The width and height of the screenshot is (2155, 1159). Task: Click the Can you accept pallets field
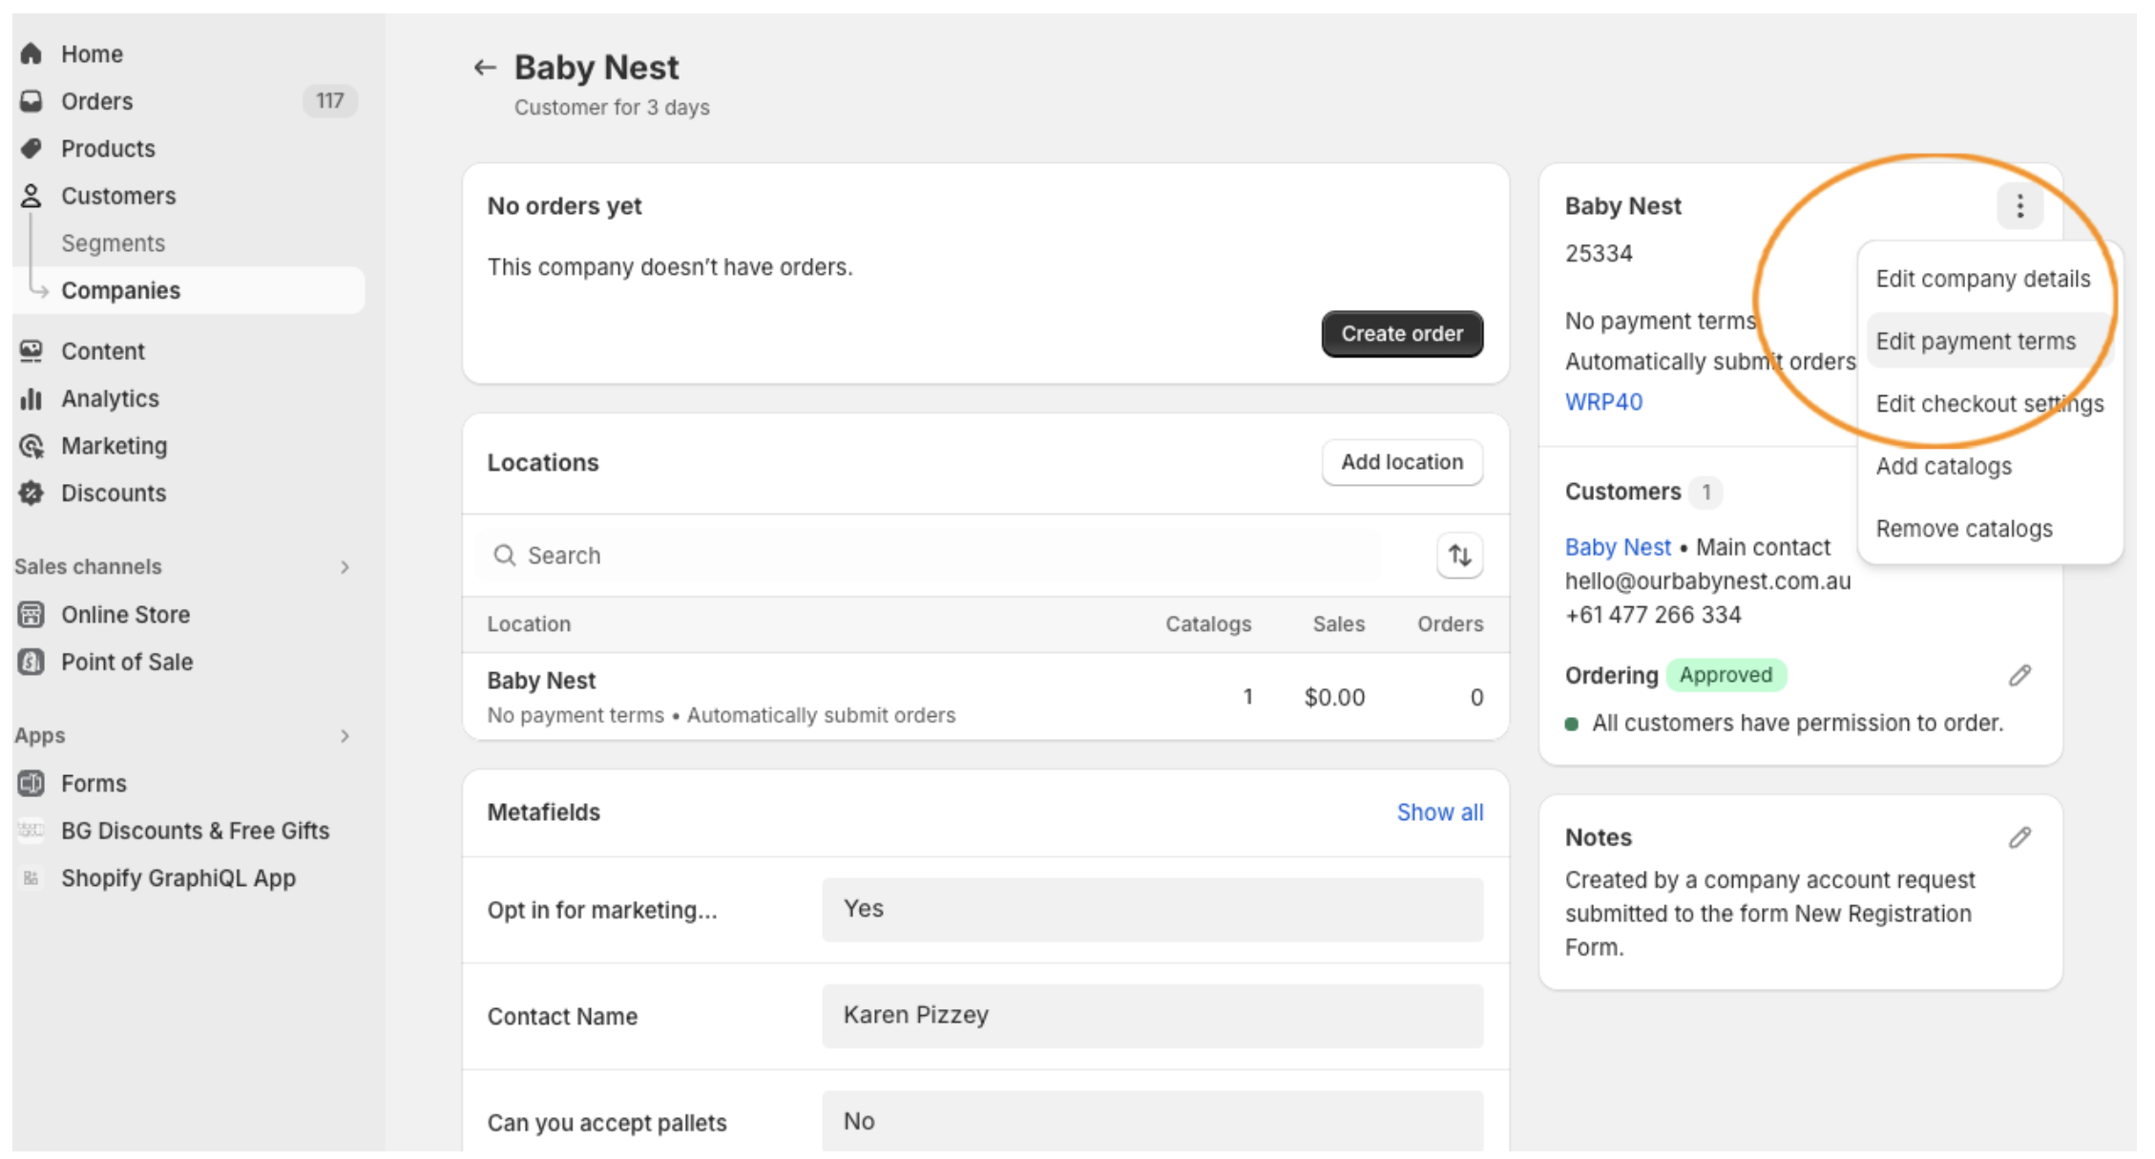1152,1121
